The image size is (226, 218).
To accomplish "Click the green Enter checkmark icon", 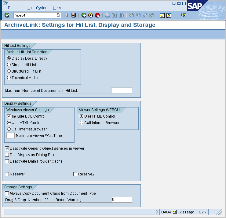I will coord(7,15).
